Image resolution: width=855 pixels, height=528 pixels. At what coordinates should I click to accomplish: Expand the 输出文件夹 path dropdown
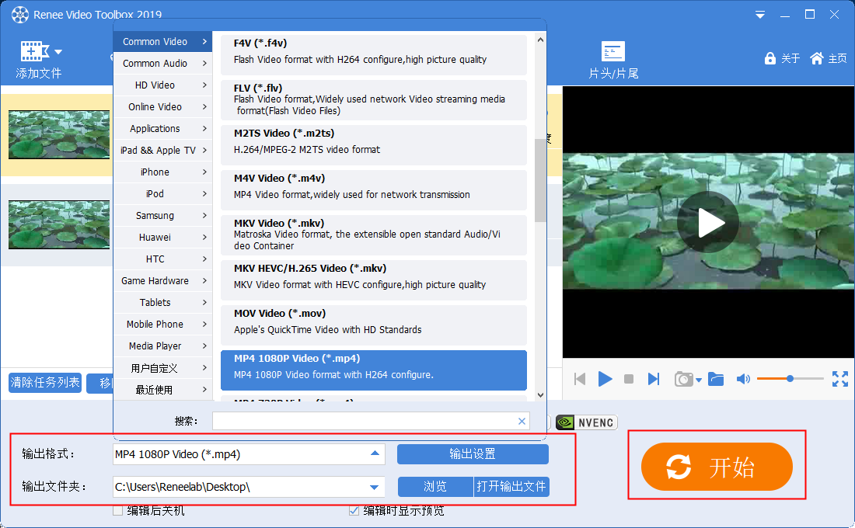[374, 487]
